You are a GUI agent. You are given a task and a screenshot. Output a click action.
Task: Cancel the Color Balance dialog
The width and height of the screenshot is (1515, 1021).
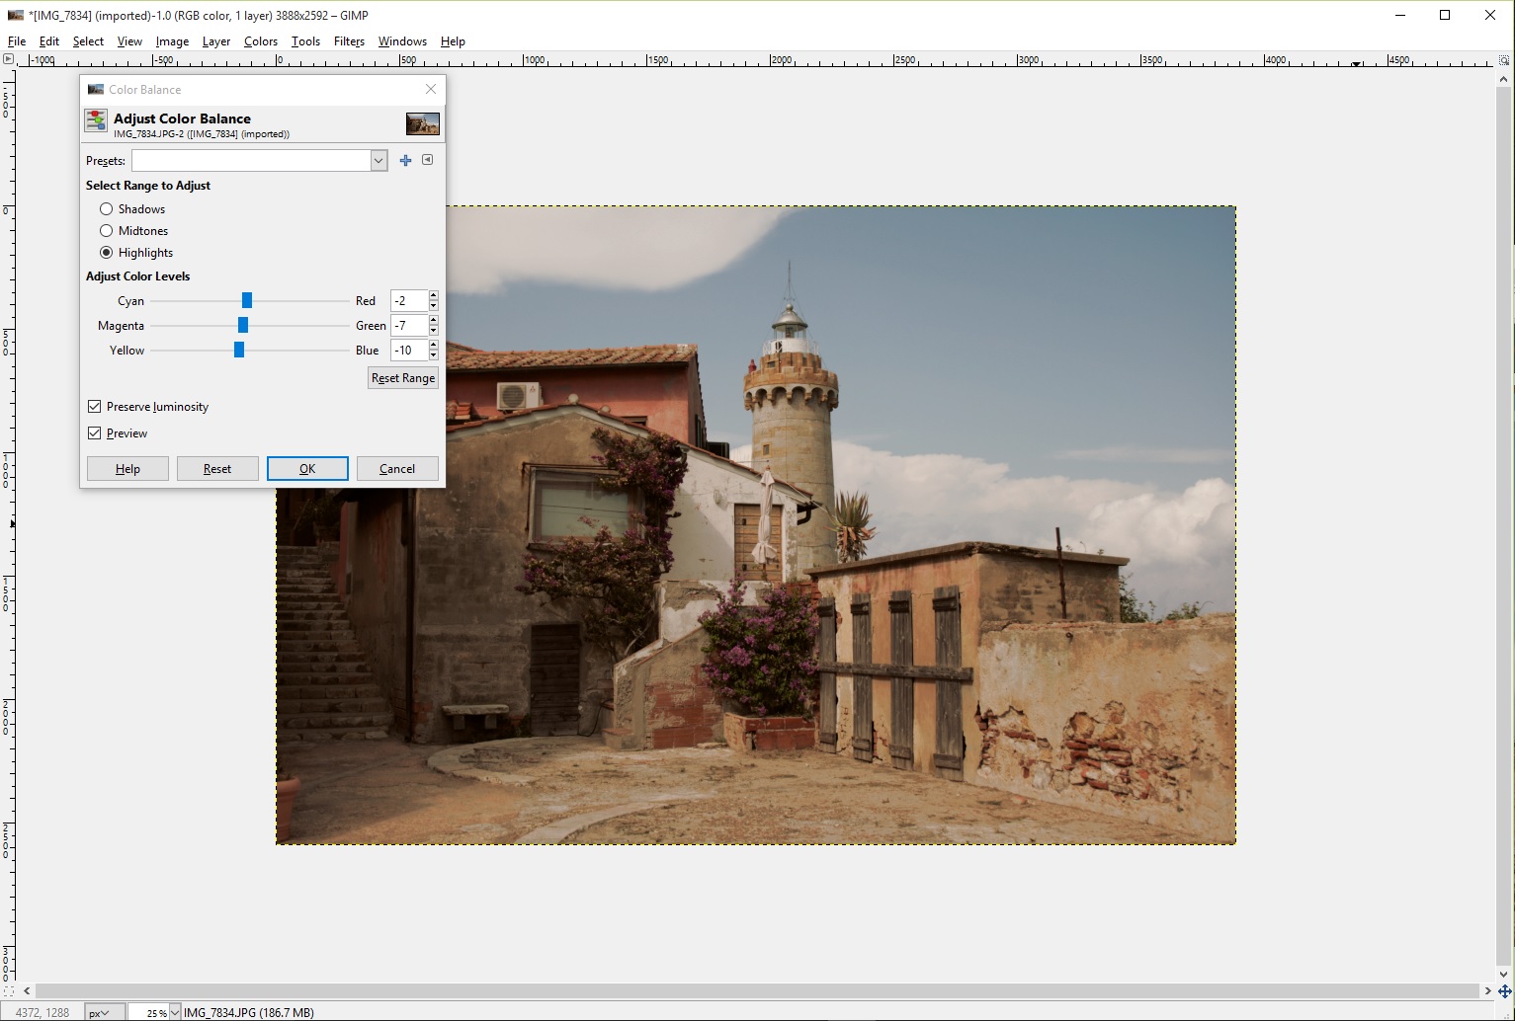397,469
